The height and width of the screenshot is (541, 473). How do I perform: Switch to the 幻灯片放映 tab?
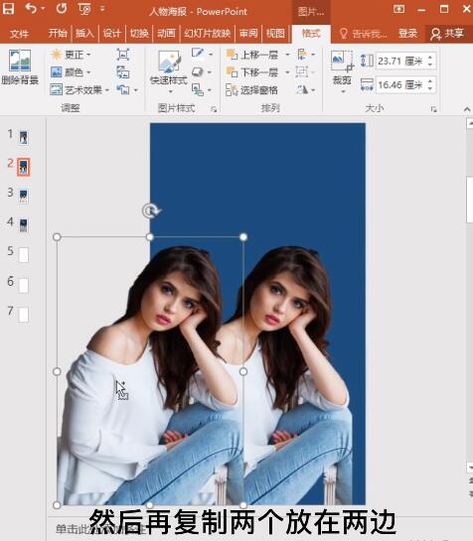[x=207, y=34]
